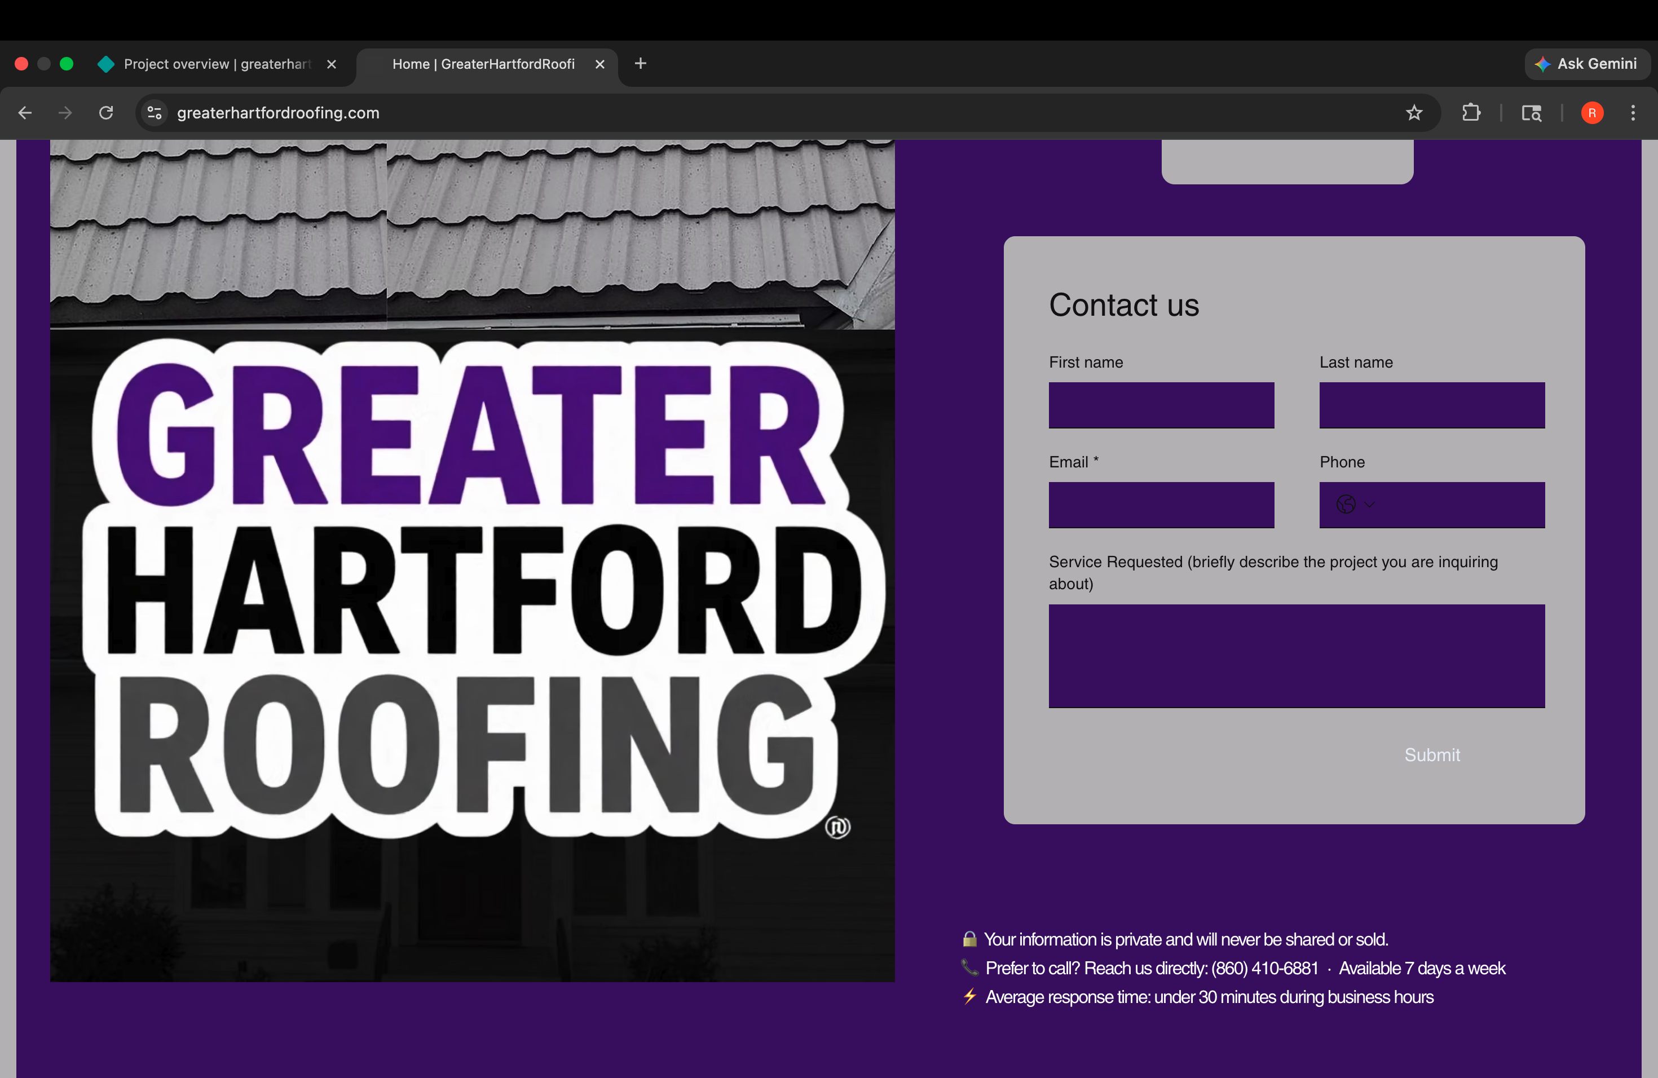Click Ask Gemini button
This screenshot has height=1078, width=1658.
[x=1587, y=64]
